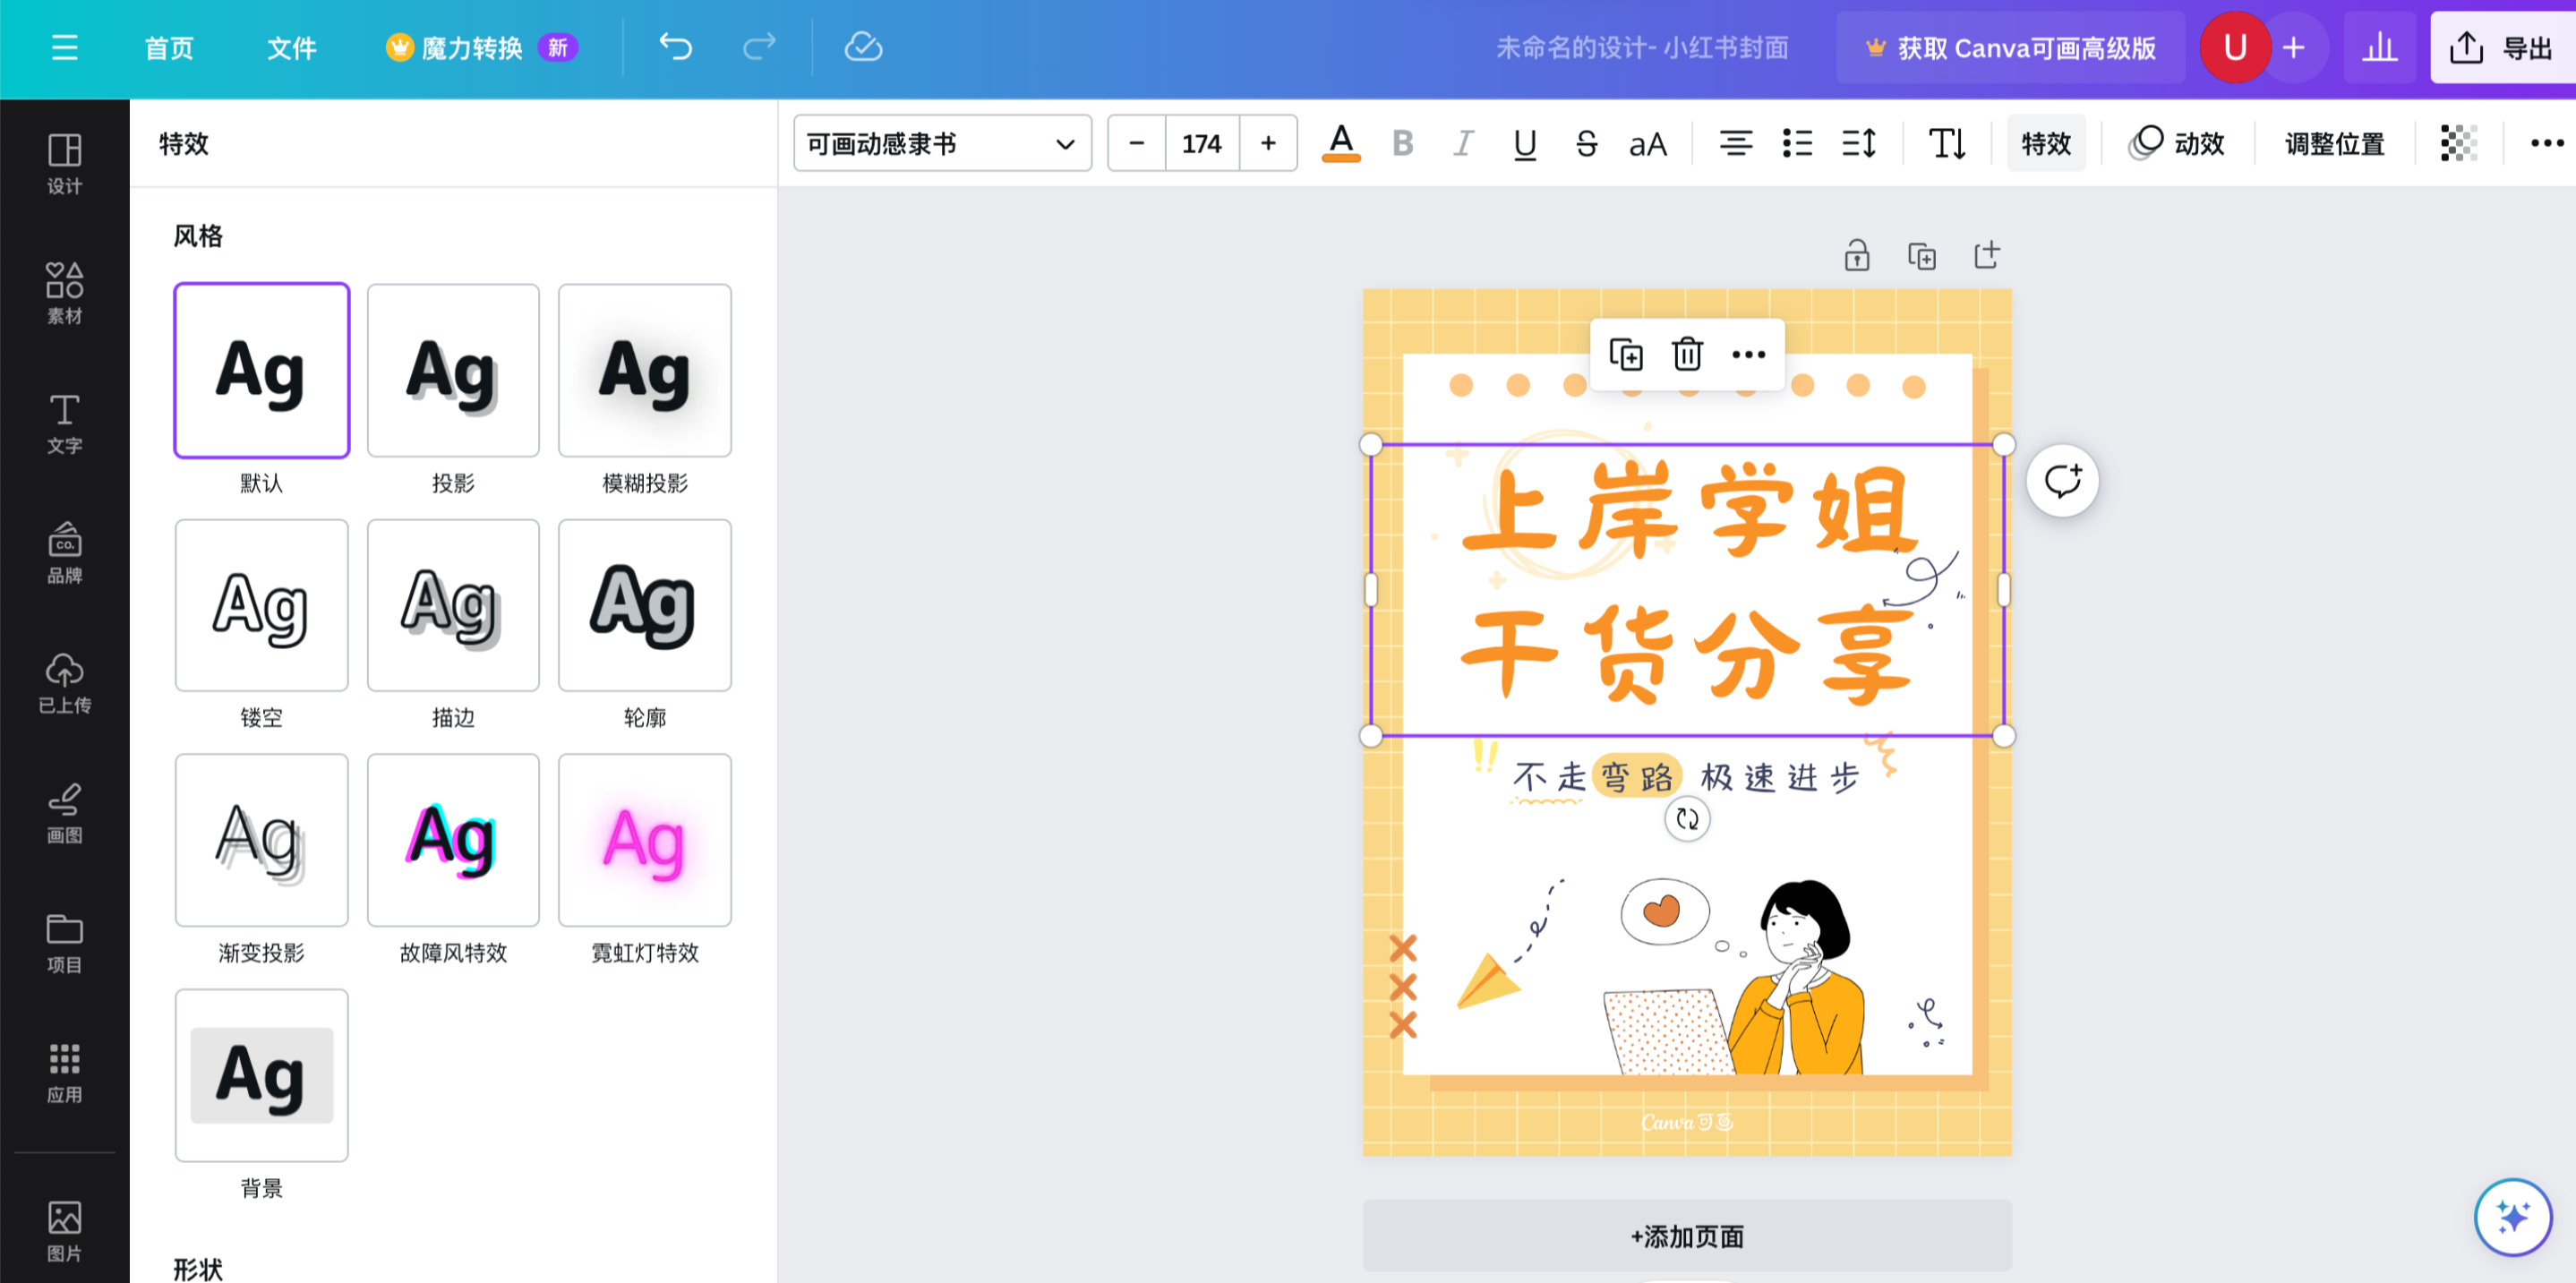Open the element's three-dot options menu

coord(1747,354)
